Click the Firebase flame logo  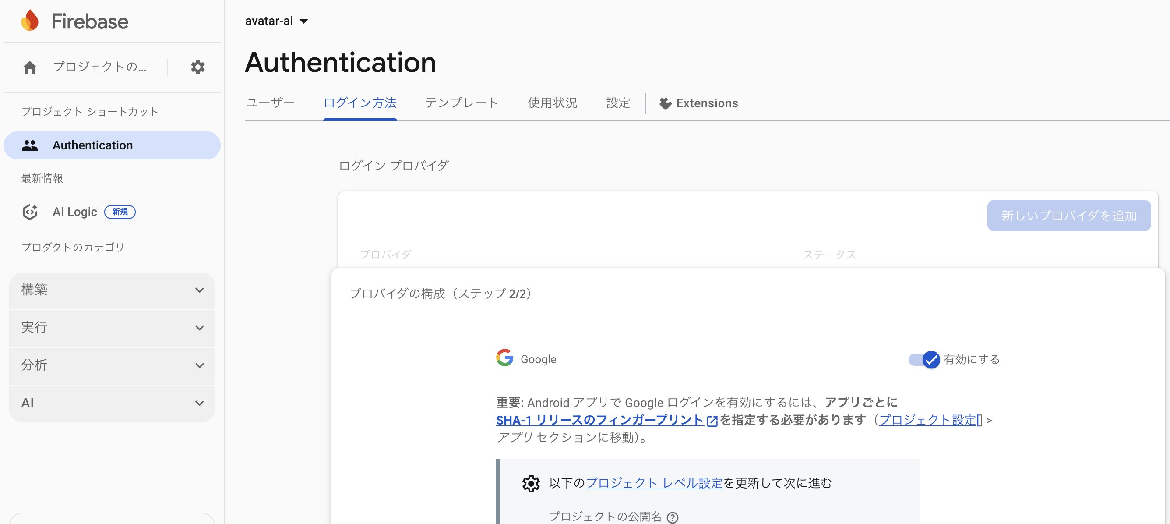(x=30, y=21)
